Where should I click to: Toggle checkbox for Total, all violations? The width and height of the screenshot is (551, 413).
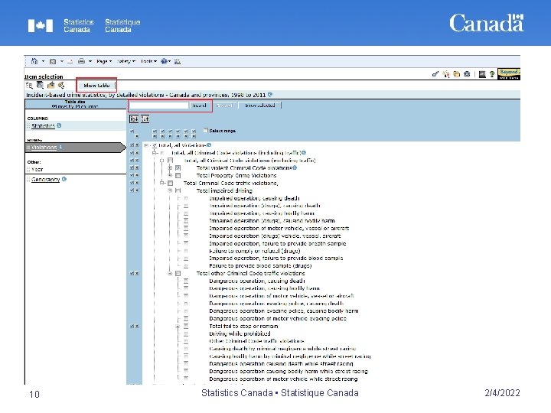pos(155,145)
